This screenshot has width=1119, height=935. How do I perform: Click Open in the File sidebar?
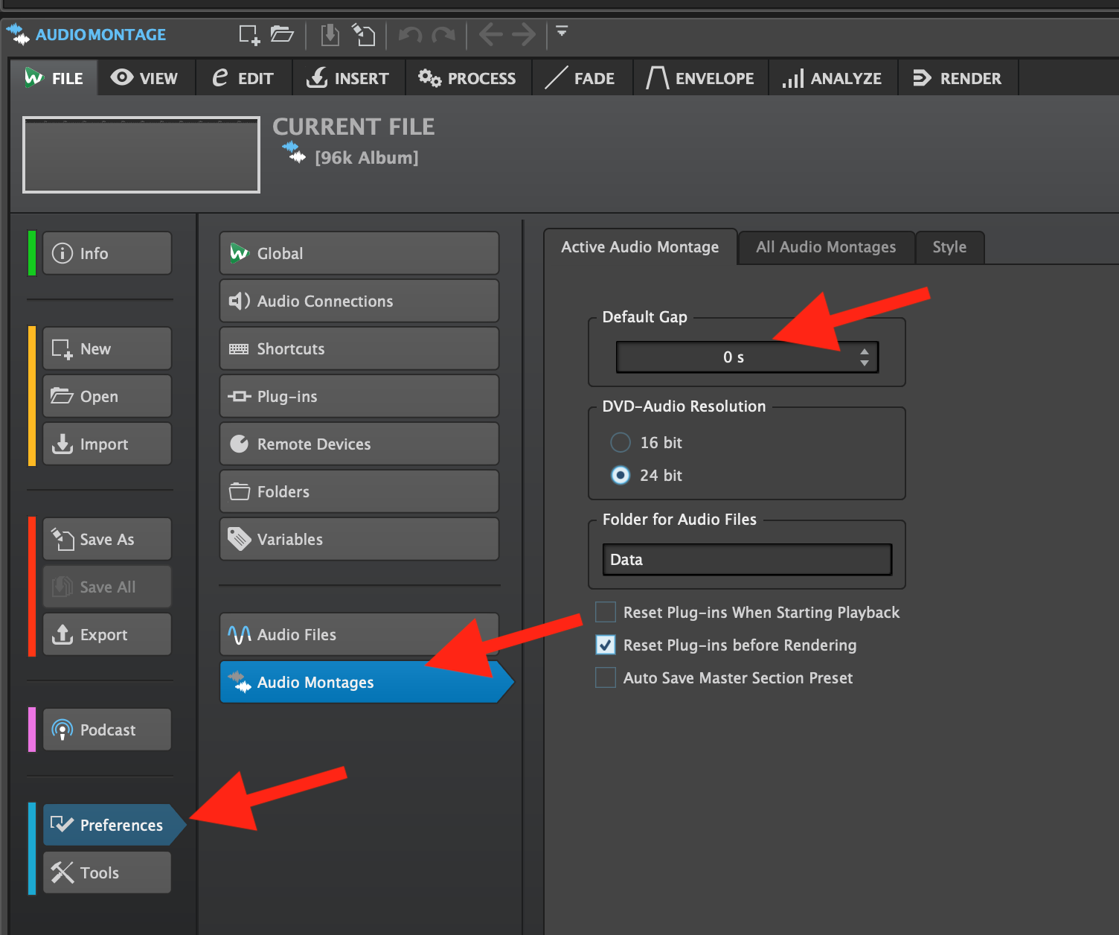107,396
